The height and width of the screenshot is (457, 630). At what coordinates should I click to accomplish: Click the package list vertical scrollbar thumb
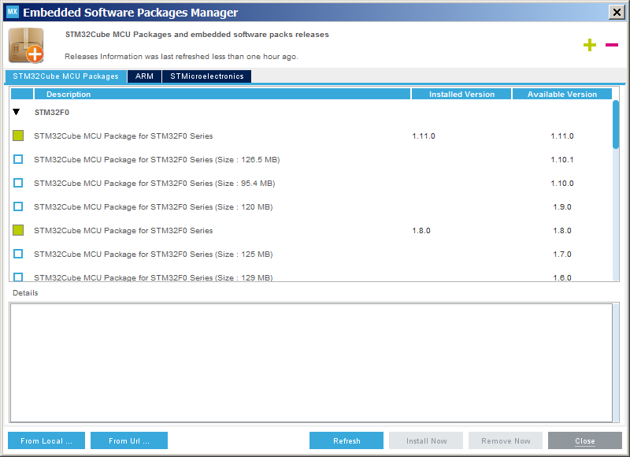616,124
